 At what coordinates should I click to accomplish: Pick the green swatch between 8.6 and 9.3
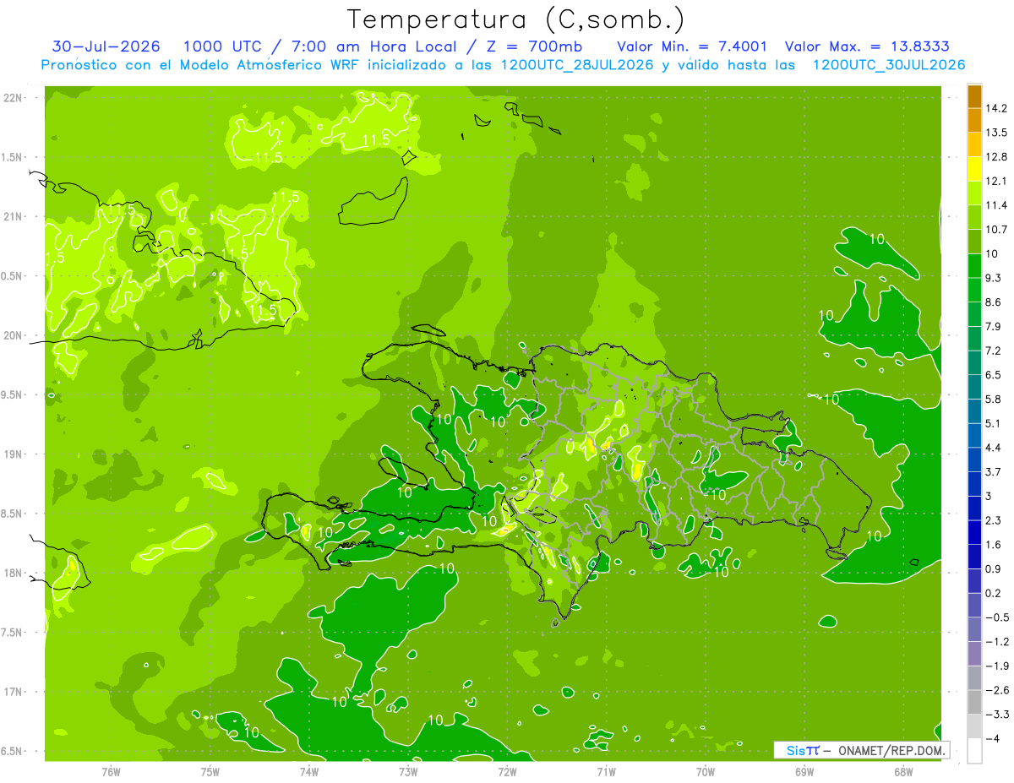[974, 290]
